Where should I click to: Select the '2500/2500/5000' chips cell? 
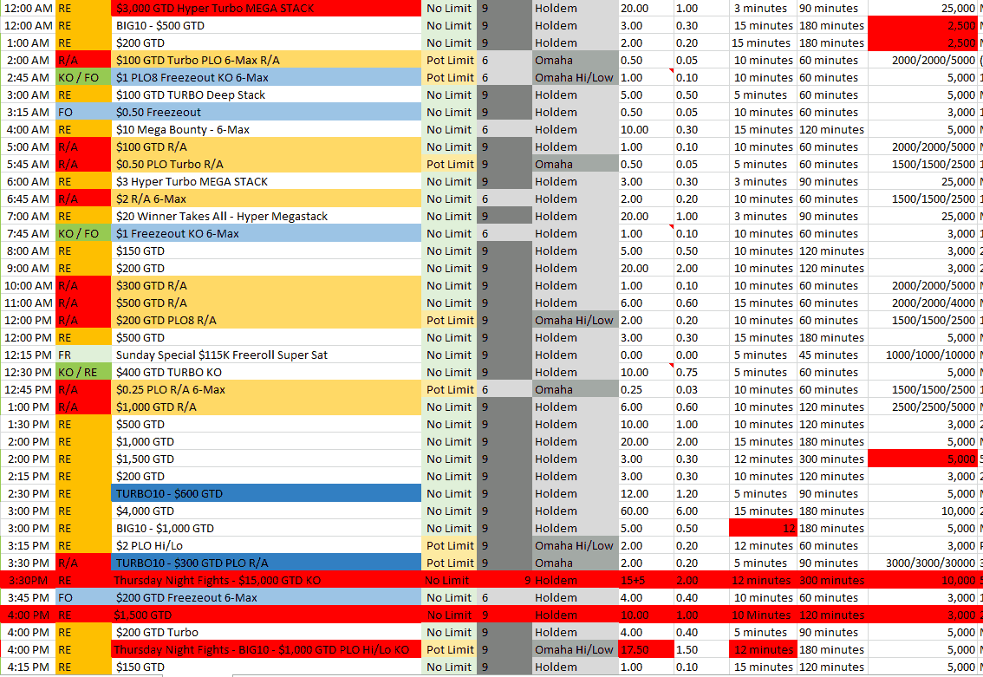[923, 407]
